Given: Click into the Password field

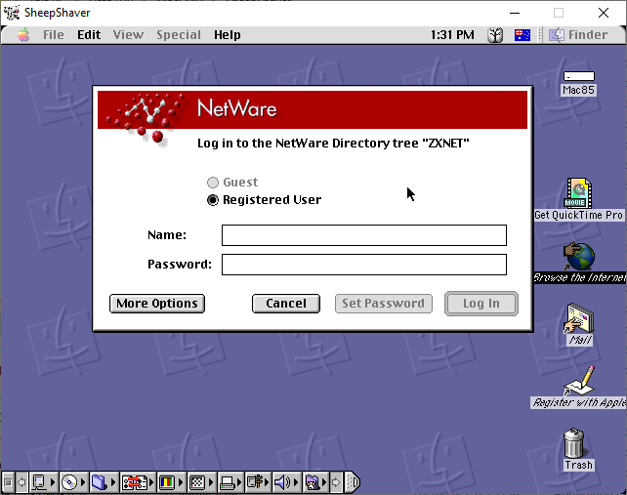Looking at the screenshot, I should (x=364, y=265).
